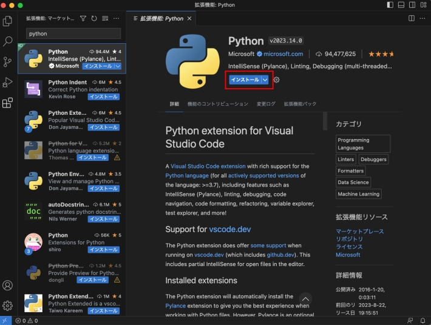Install shiro's Python extension

(x=104, y=250)
